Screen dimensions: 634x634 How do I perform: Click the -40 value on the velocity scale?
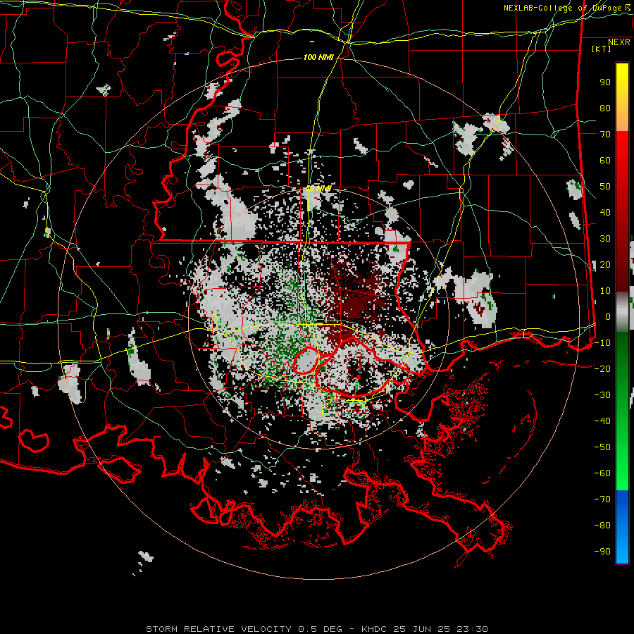pos(602,421)
